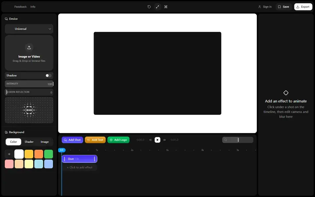
Task: Add a Logo element
Action: pyautogui.click(x=118, y=140)
